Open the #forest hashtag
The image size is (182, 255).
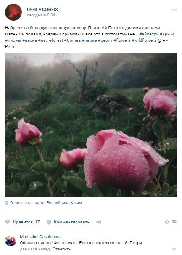56,40
